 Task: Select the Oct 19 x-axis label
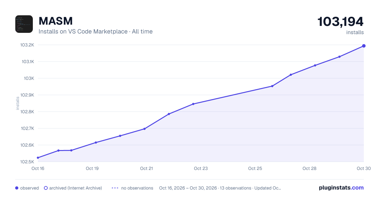92,168
